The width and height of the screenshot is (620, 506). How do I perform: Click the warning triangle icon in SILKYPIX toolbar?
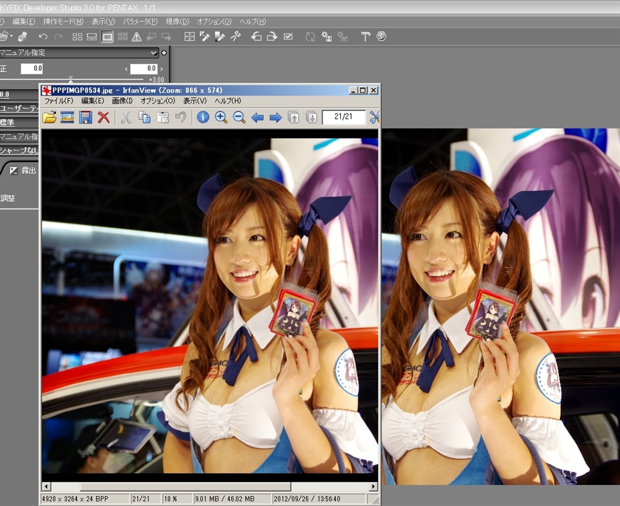click(x=136, y=37)
